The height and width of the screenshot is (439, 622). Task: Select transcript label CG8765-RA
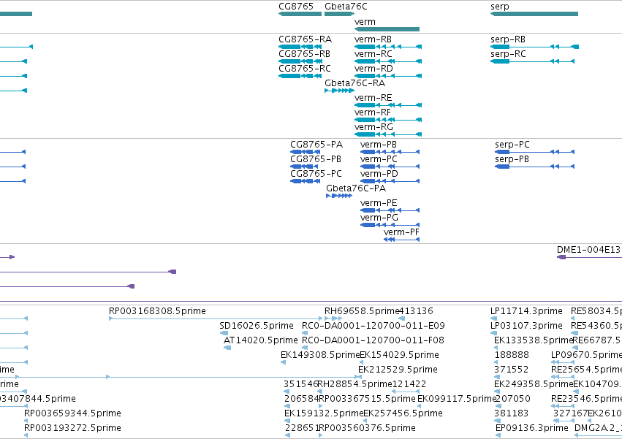click(305, 39)
